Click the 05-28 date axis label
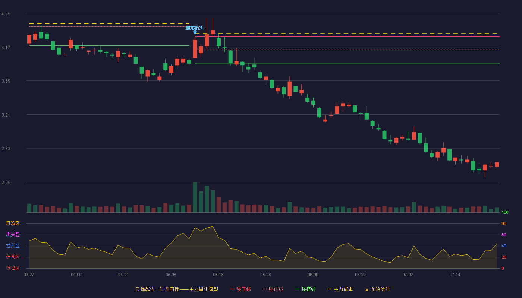Viewport: 522px width, 298px height. coord(265,275)
